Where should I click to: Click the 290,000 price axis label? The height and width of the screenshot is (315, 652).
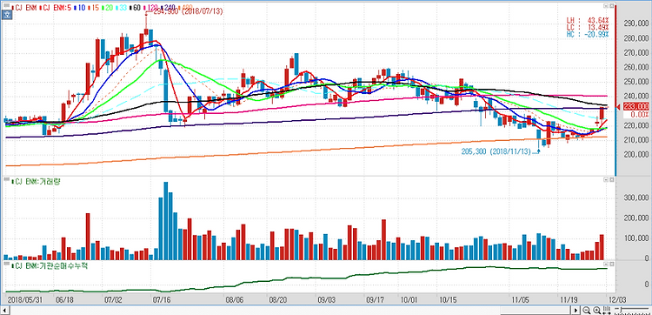coord(635,23)
